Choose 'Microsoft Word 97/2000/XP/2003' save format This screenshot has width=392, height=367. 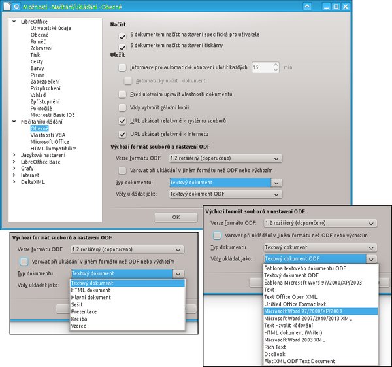[x=321, y=311]
